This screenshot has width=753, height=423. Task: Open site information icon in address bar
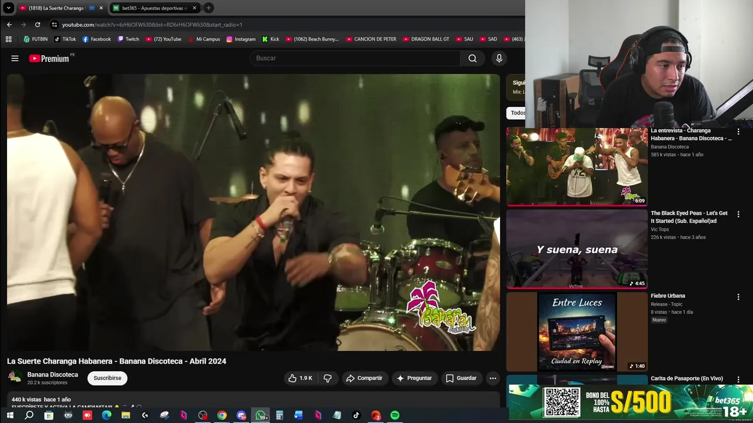[x=54, y=25]
